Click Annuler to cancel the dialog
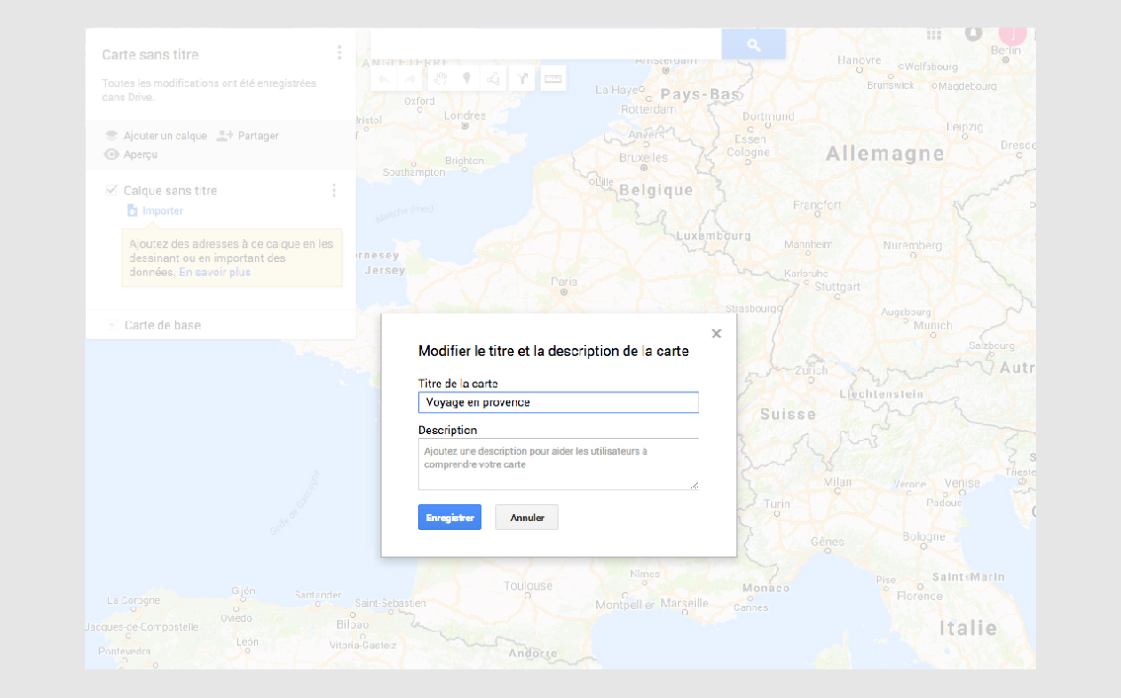This screenshot has width=1121, height=698. pyautogui.click(x=527, y=517)
